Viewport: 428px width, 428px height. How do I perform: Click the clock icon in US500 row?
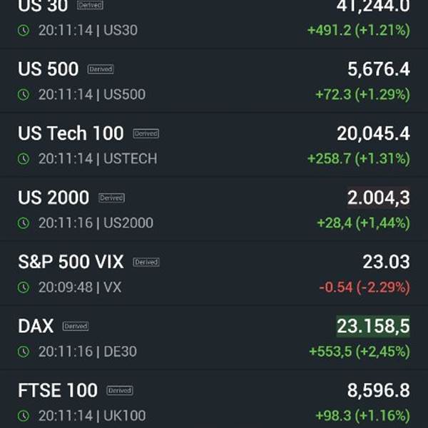pos(24,95)
